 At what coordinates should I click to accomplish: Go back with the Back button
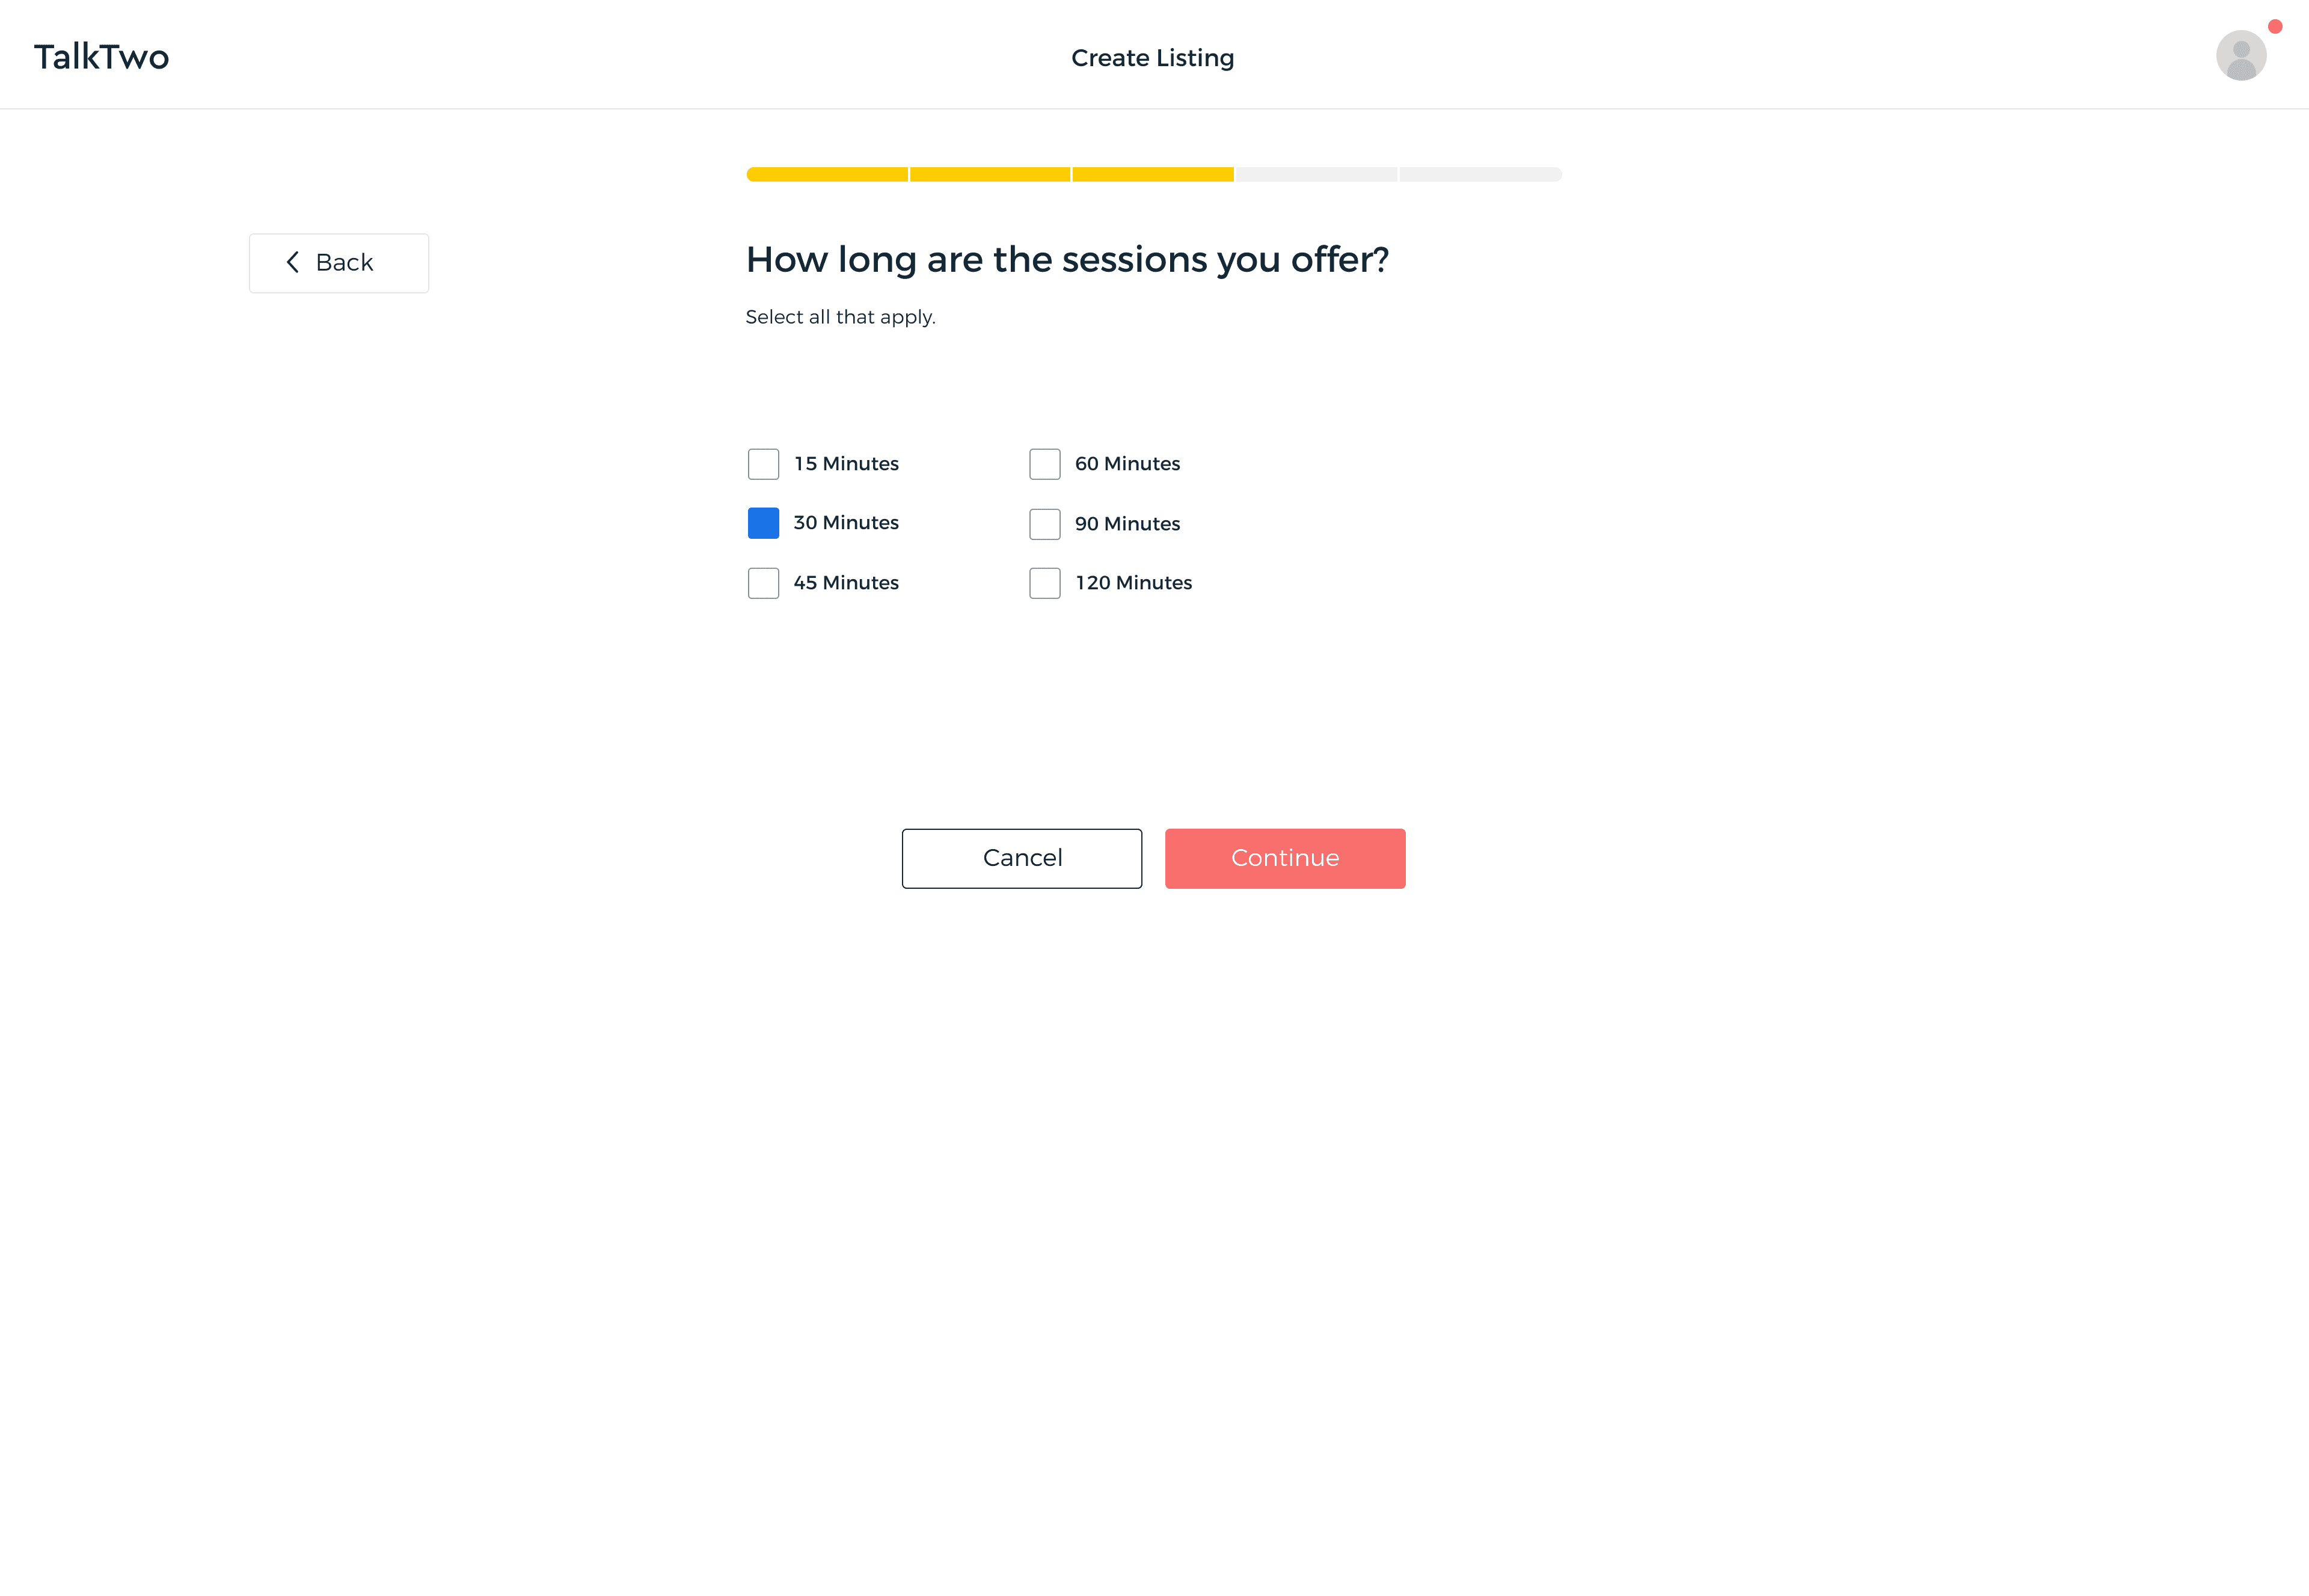pyautogui.click(x=339, y=263)
